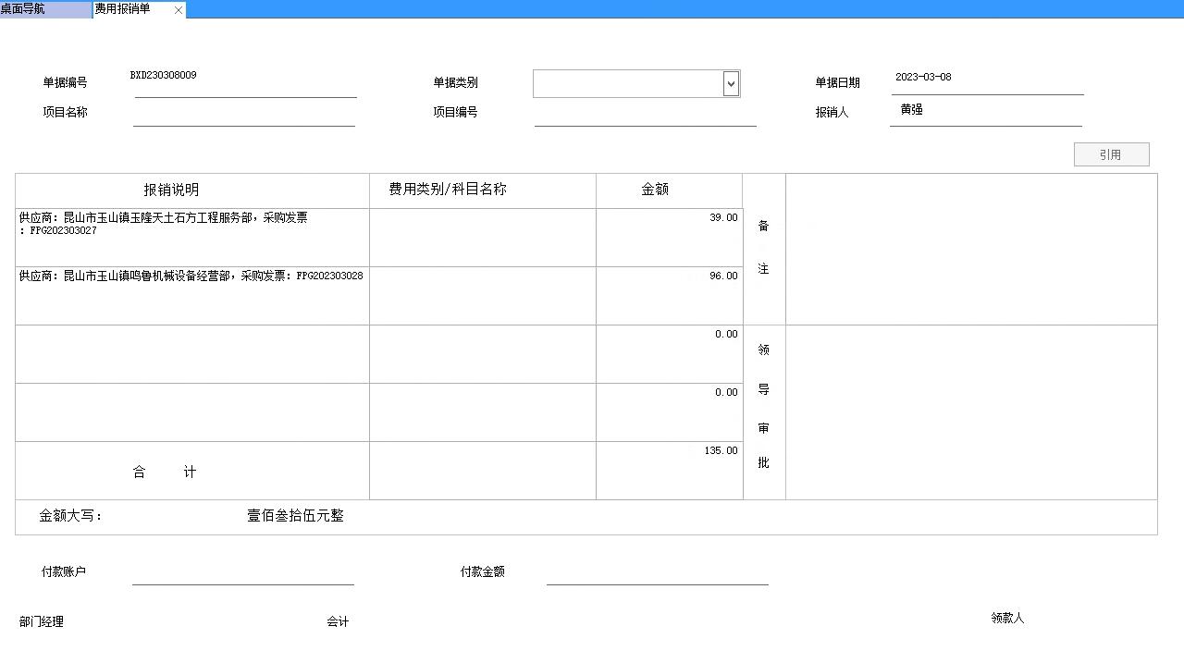Click the 96.00 amount cell
The image size is (1184, 663).
(669, 295)
